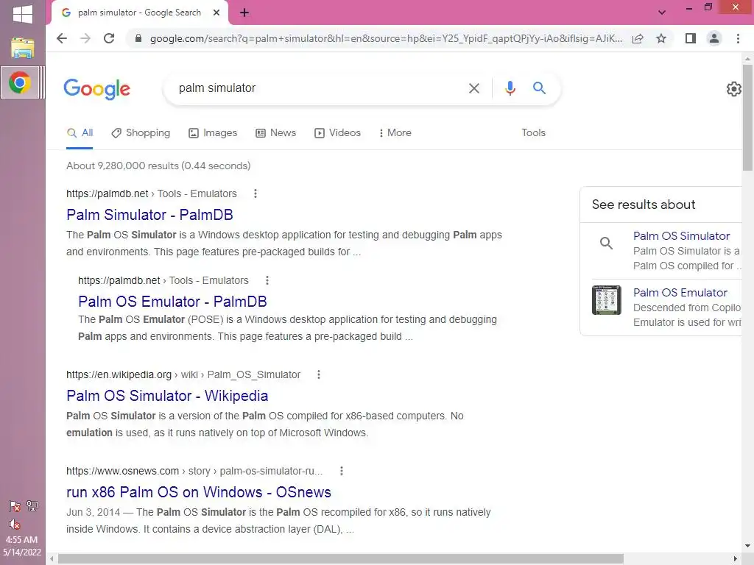This screenshot has height=565, width=754.
Task: Open run x86 Palm OS on Windows link
Action: (x=199, y=492)
